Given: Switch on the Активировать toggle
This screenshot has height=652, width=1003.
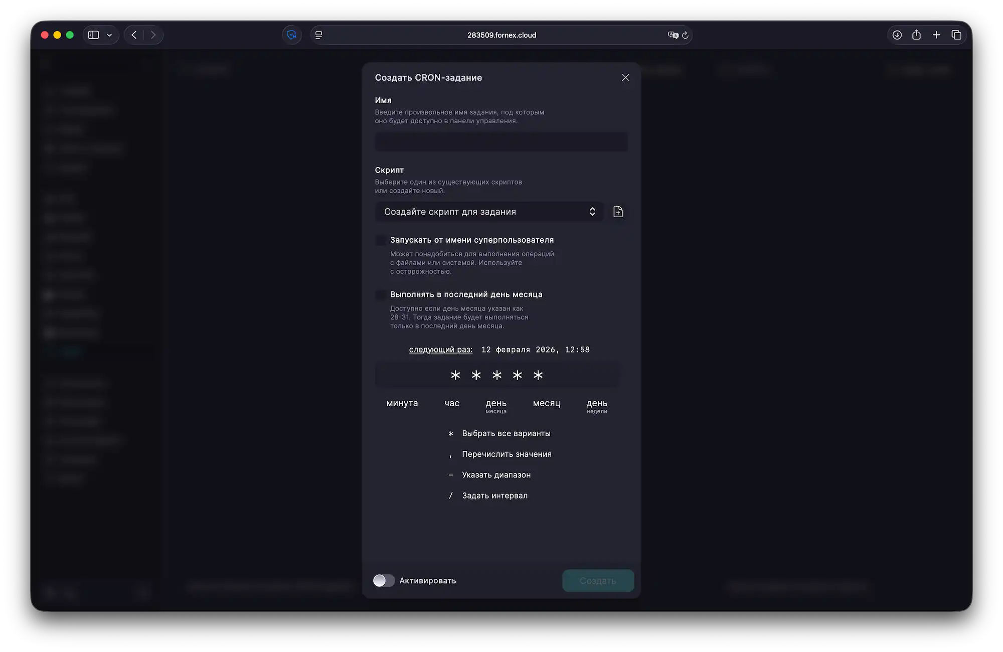Looking at the screenshot, I should 384,580.
